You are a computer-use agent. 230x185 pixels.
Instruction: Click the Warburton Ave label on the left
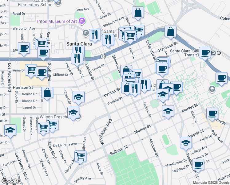click(24, 28)
